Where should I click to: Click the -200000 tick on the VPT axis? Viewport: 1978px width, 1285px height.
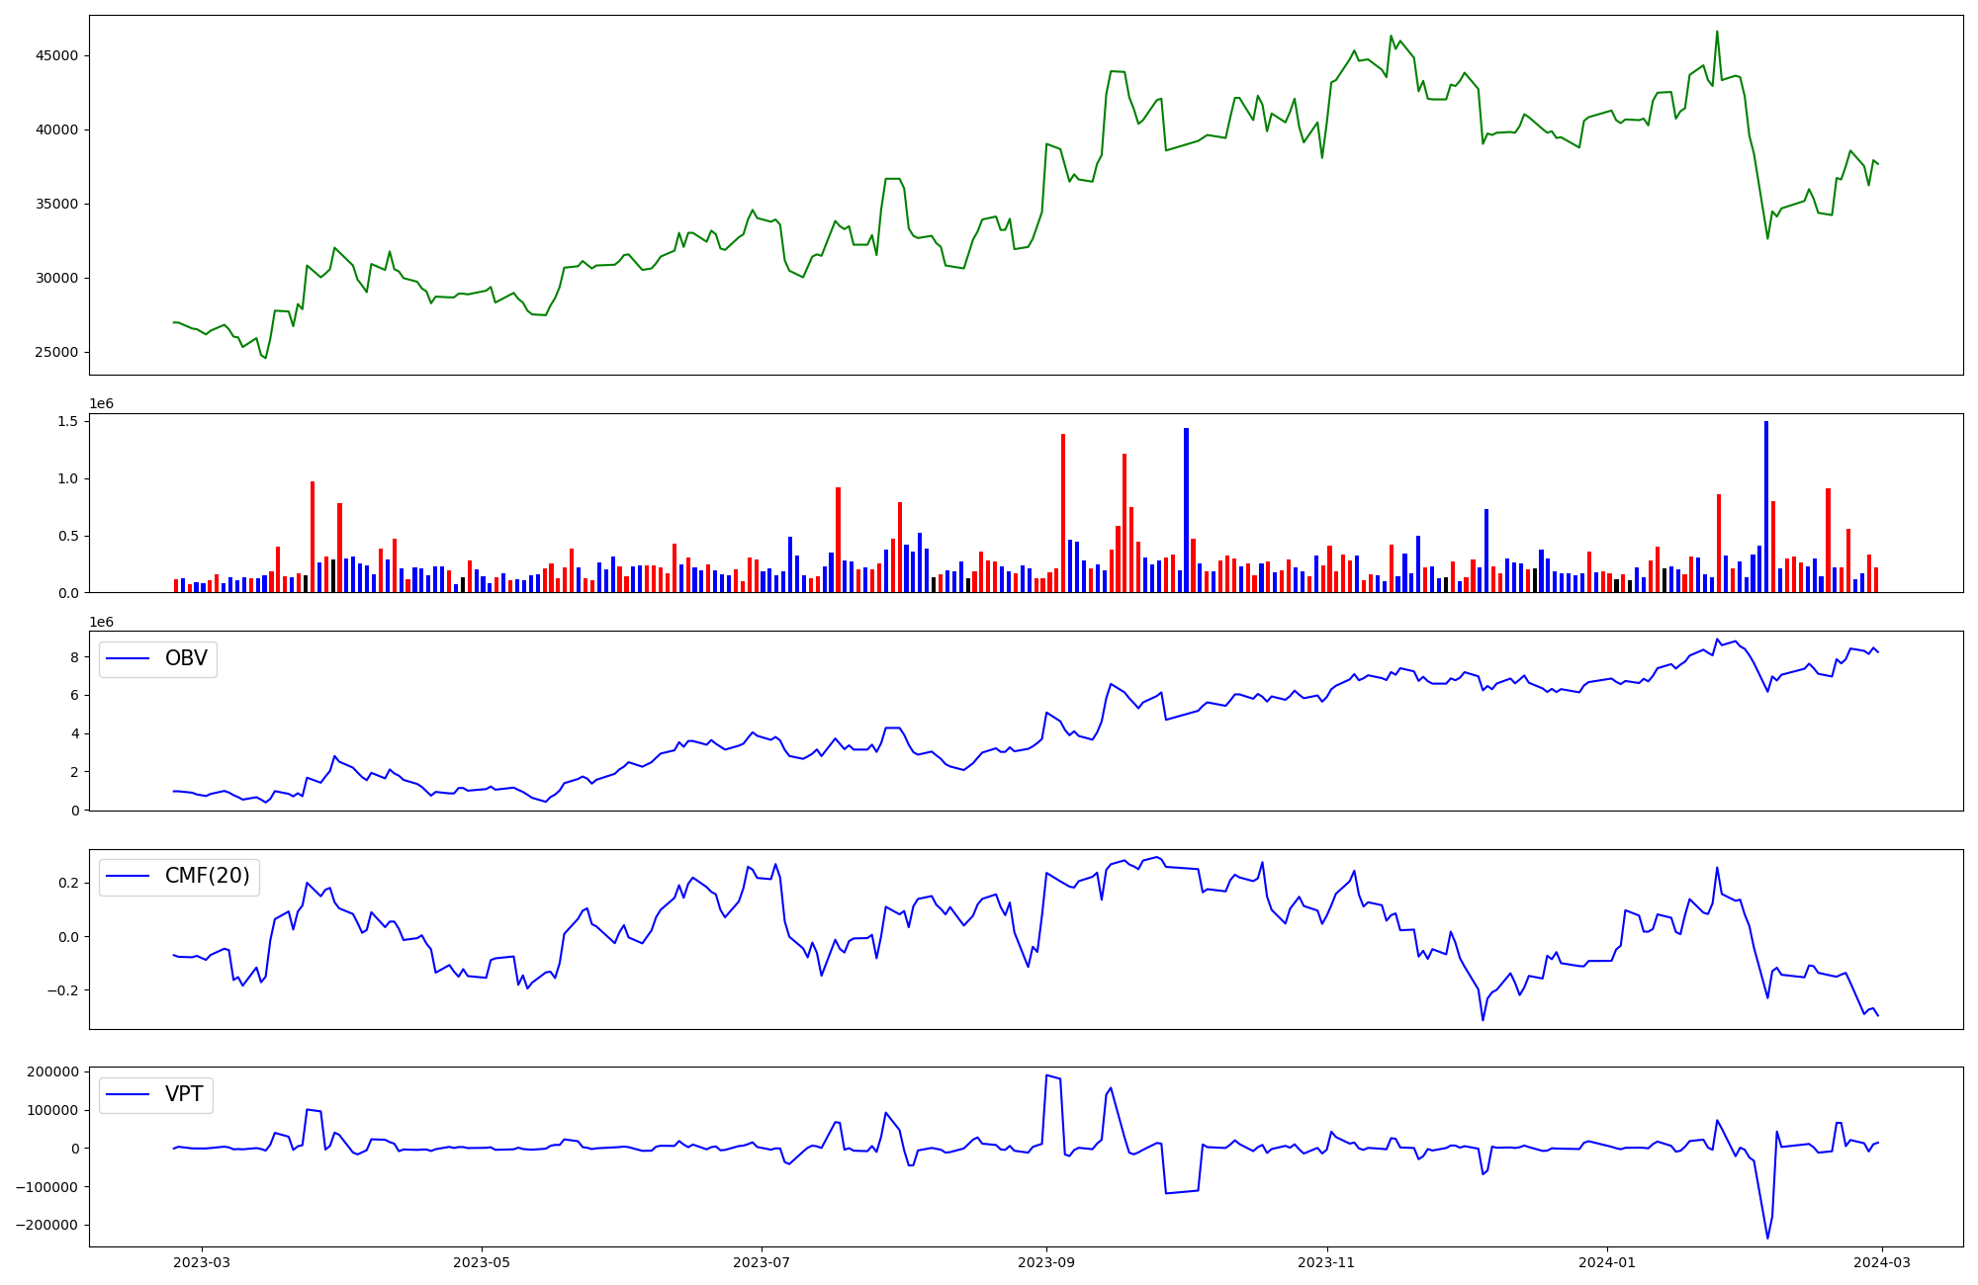45,1226
